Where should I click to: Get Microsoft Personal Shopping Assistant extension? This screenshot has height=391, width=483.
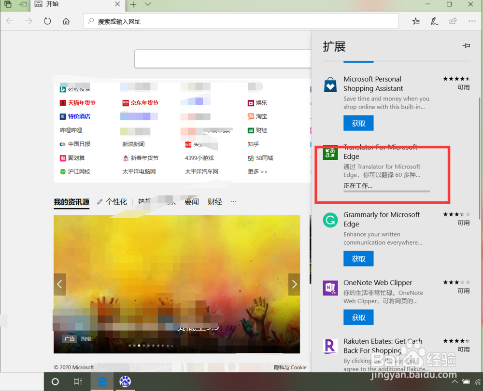[358, 123]
